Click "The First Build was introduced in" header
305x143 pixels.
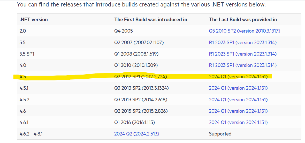coord(151,20)
